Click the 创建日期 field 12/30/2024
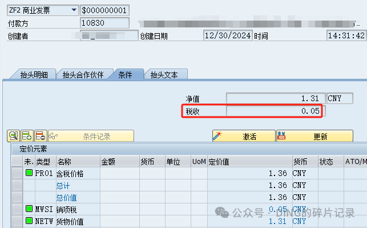 228,35
